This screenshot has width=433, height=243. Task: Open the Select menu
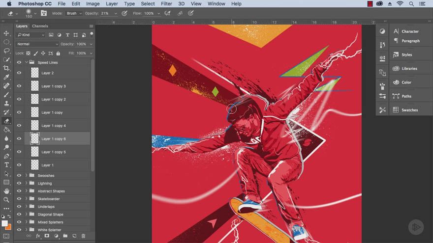tap(148, 4)
